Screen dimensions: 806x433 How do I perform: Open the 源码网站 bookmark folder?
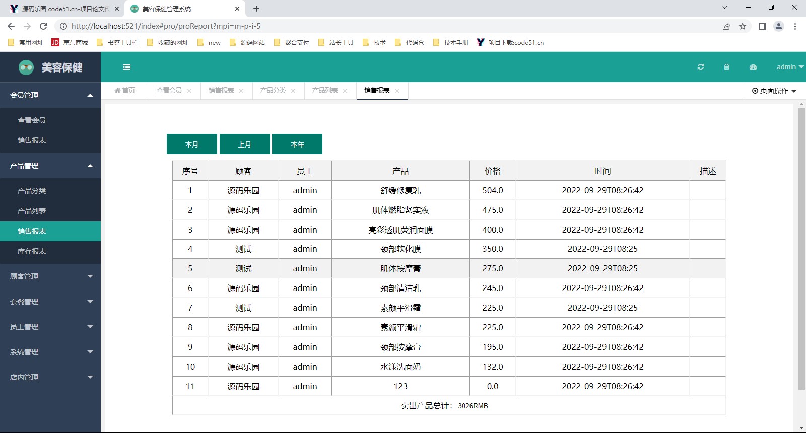pos(247,42)
